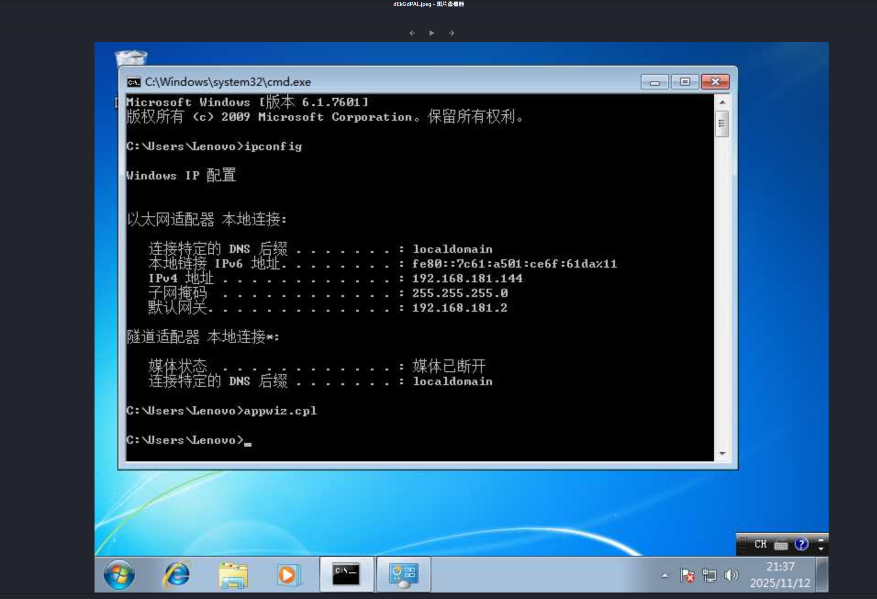Image resolution: width=877 pixels, height=599 pixels.
Task: Open the volume speaker tray icon
Action: [x=731, y=575]
